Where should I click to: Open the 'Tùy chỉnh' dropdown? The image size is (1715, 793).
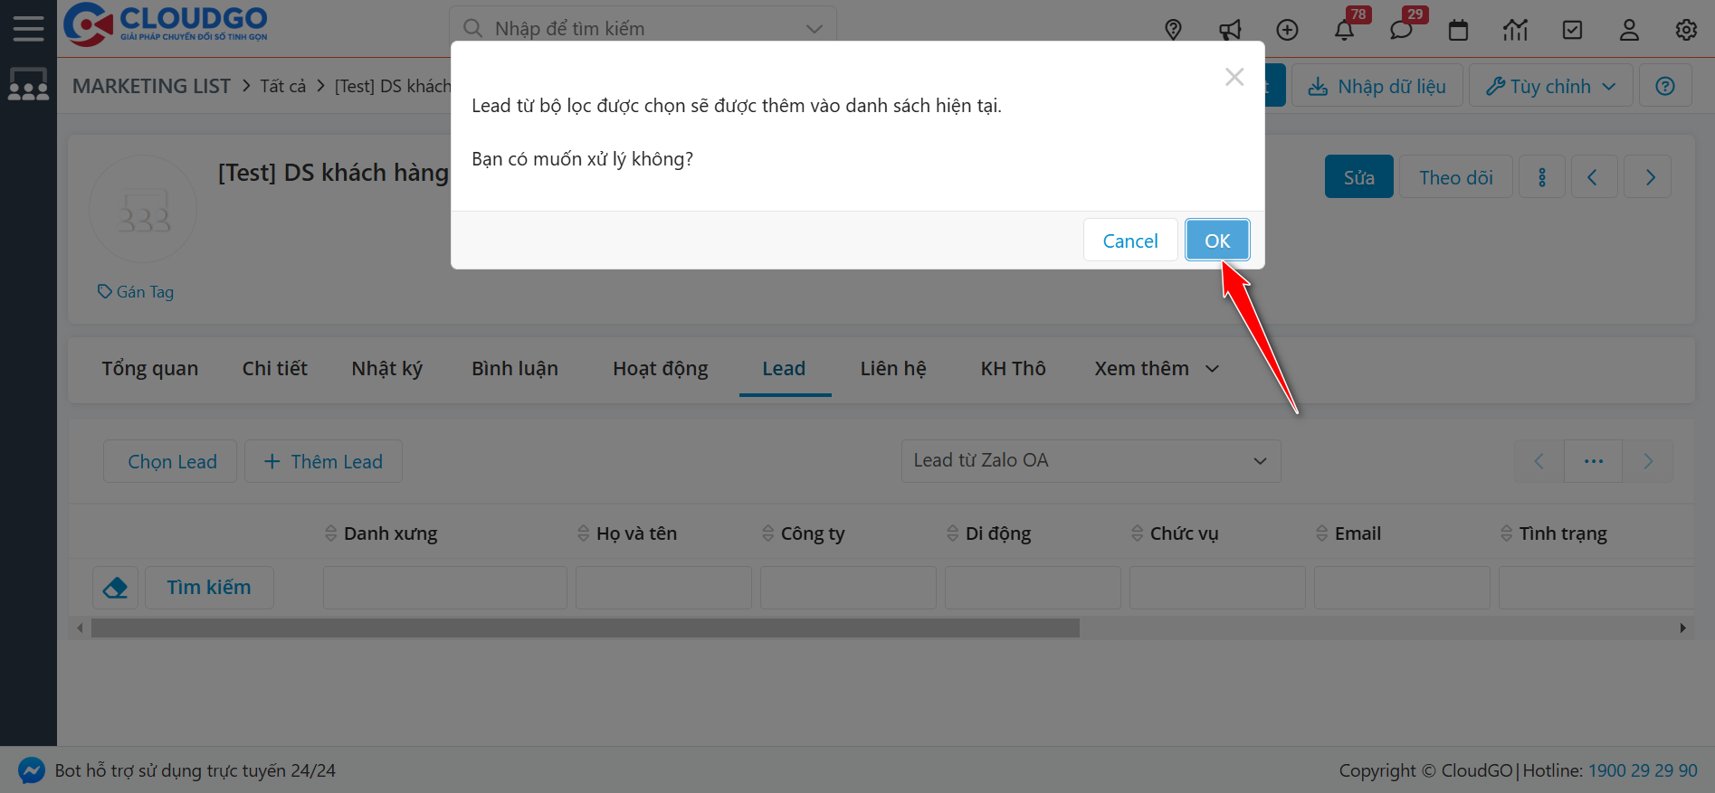pos(1550,87)
